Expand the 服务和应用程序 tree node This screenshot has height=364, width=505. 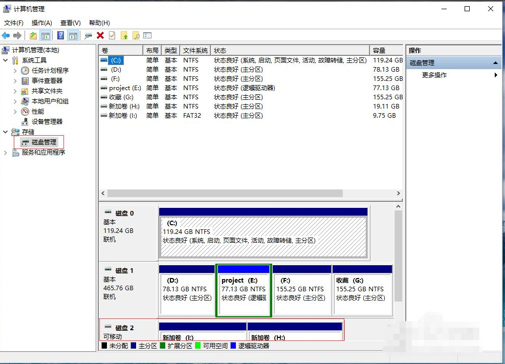click(x=6, y=153)
